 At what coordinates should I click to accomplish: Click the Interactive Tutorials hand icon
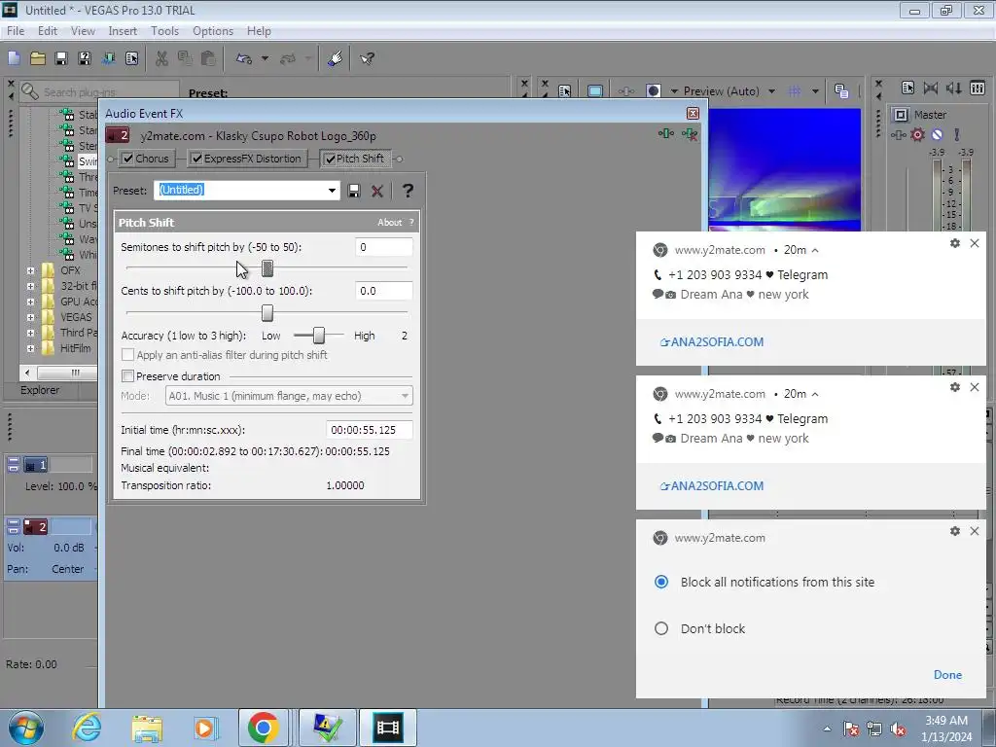point(336,59)
